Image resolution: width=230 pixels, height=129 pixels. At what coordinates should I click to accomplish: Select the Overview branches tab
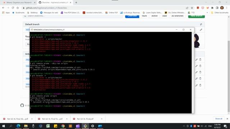[x=132, y=16]
